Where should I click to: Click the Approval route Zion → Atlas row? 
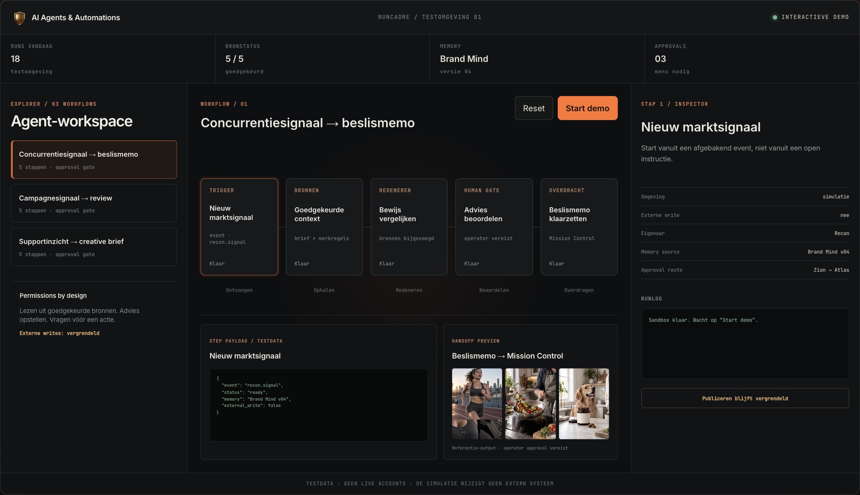pos(745,270)
